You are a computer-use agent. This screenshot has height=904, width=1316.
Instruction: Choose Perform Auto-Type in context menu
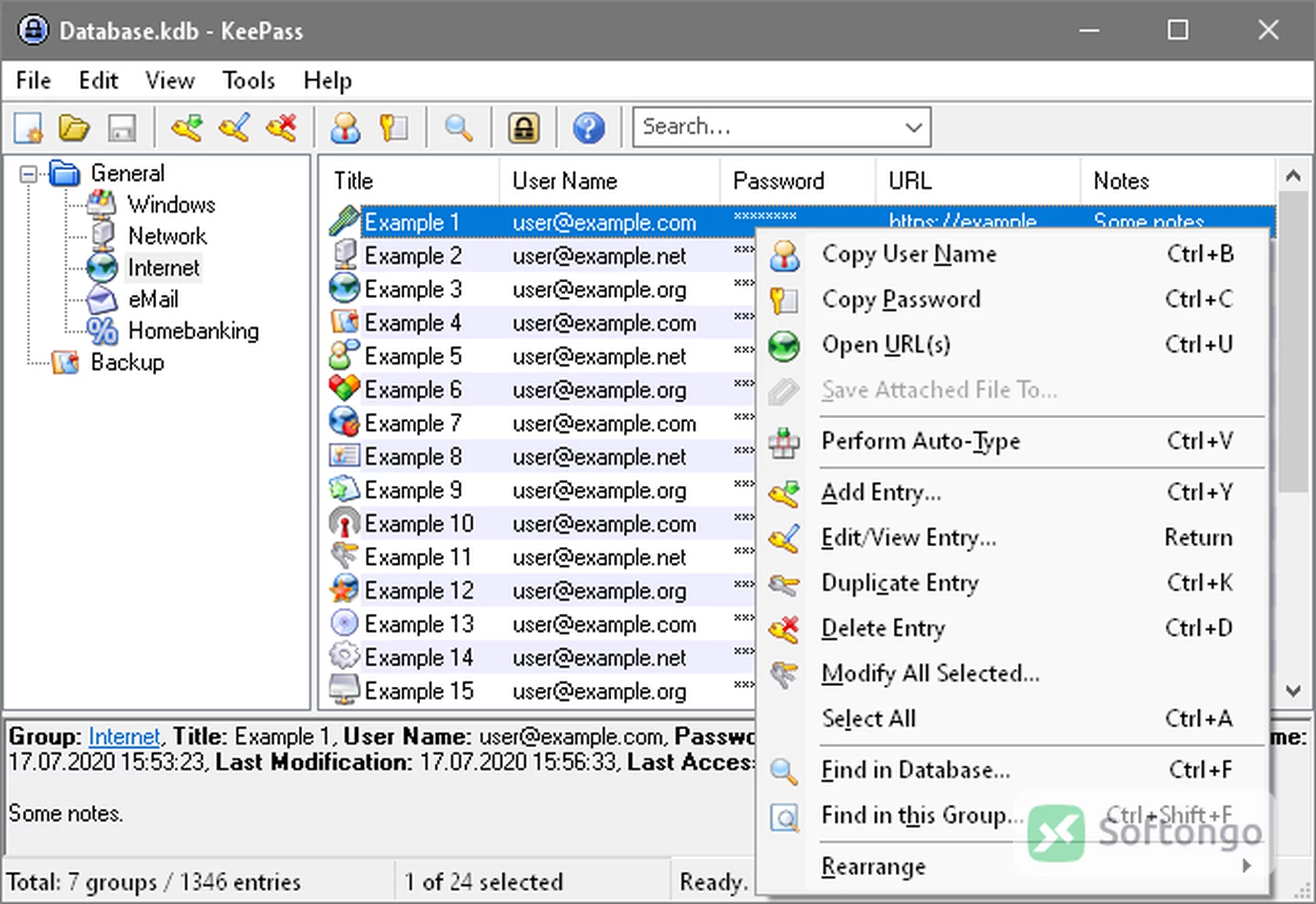1012,441
